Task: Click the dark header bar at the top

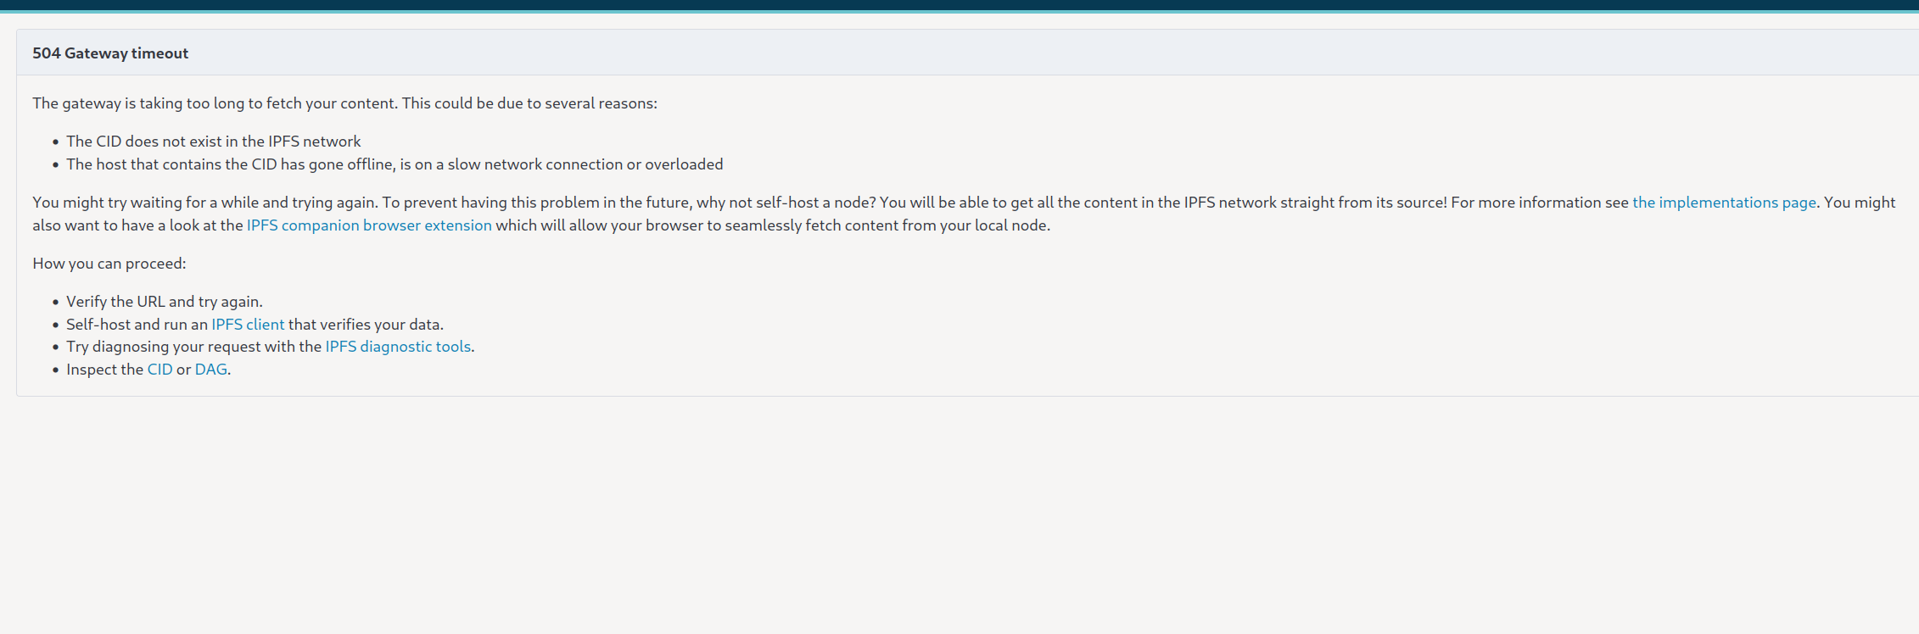Action: 959,5
